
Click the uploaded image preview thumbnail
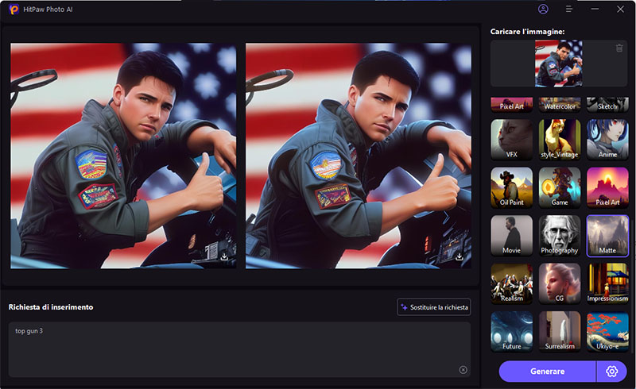pos(558,64)
